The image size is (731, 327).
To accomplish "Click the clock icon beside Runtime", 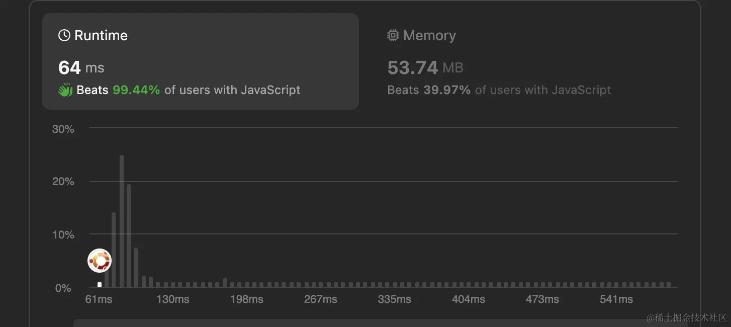I will [x=64, y=36].
